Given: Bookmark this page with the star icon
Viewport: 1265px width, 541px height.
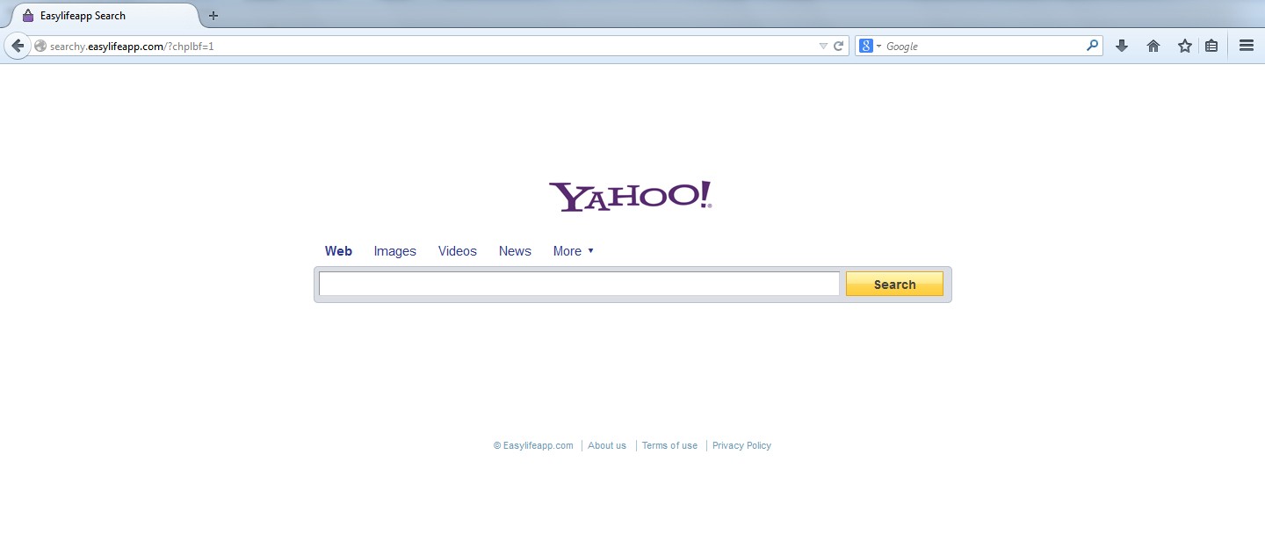Looking at the screenshot, I should coord(1185,46).
